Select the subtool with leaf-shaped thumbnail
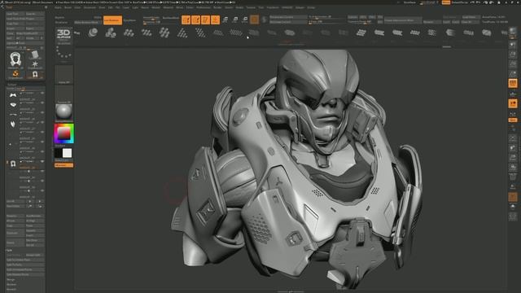The height and width of the screenshot is (293, 521). [x=13, y=125]
